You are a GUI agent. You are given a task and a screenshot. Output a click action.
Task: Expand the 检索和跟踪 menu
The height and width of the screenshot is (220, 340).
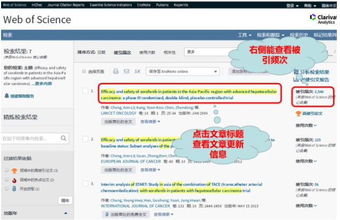click(x=271, y=35)
